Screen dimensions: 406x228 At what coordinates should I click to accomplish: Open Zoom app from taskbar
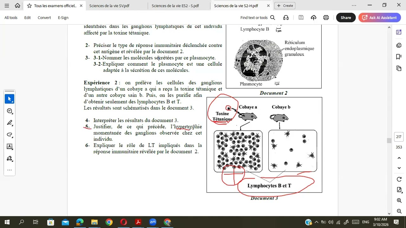(x=153, y=222)
